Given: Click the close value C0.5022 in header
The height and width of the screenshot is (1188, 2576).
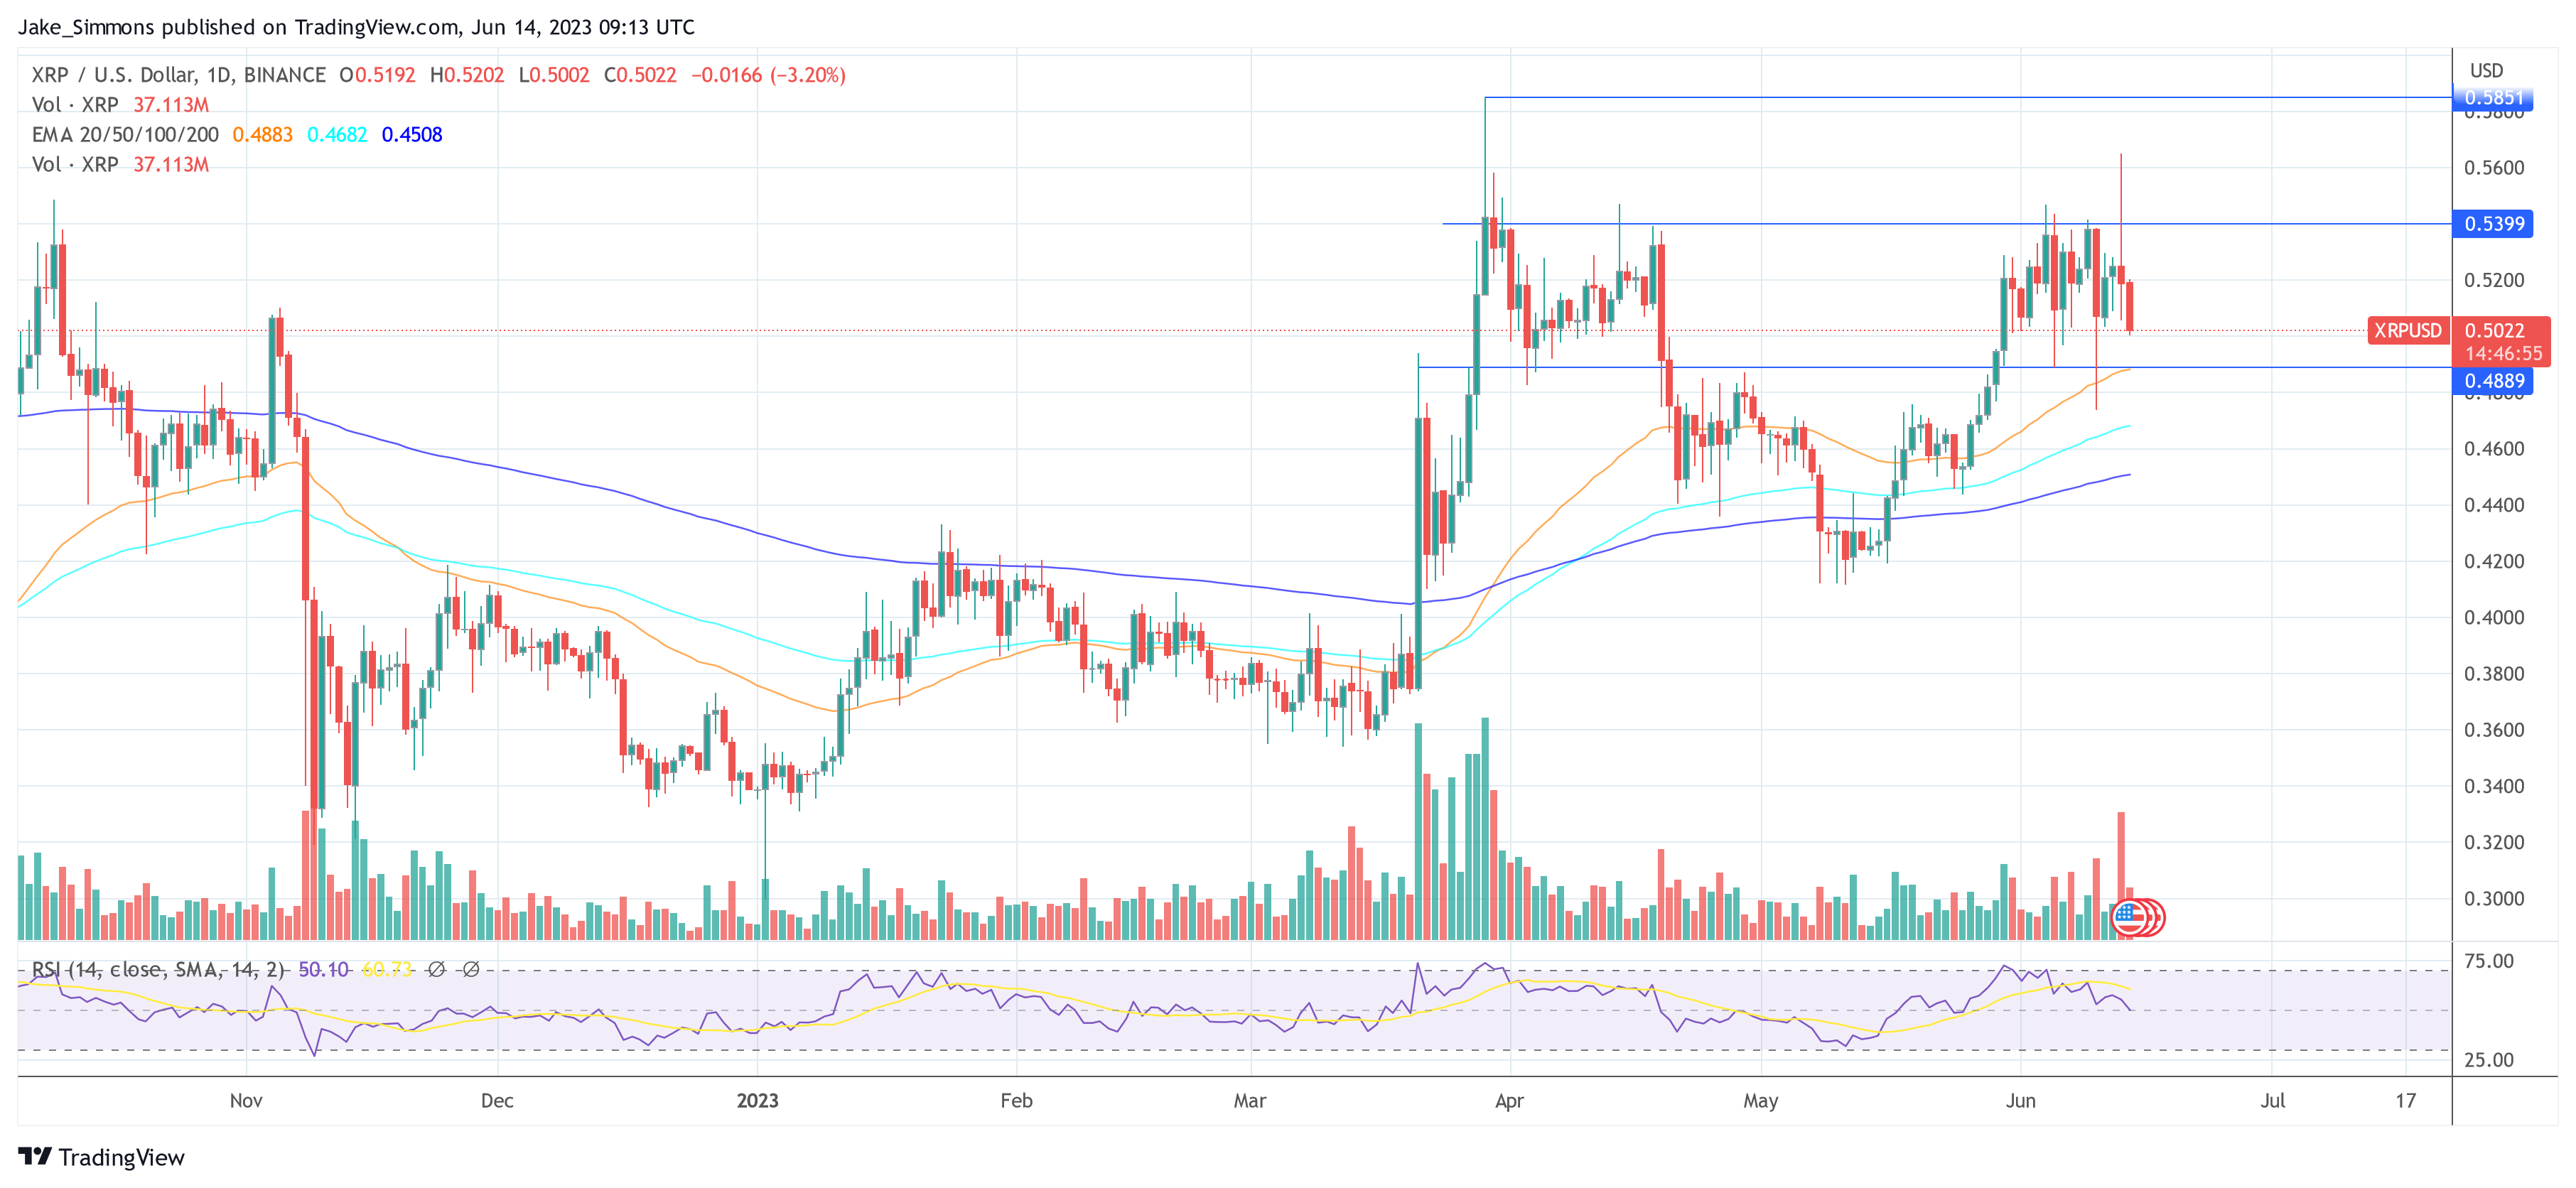Looking at the screenshot, I should tap(640, 75).
